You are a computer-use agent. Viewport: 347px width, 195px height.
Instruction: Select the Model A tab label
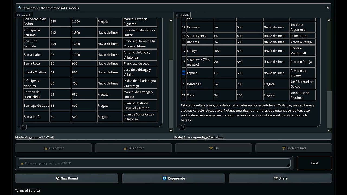pyautogui.click(x=24, y=15)
